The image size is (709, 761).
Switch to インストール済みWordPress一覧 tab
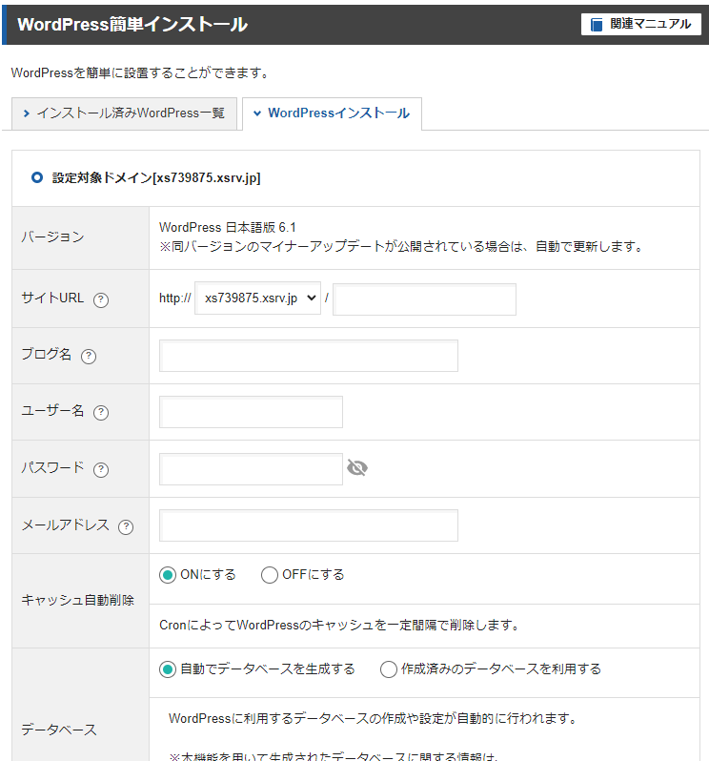point(123,113)
